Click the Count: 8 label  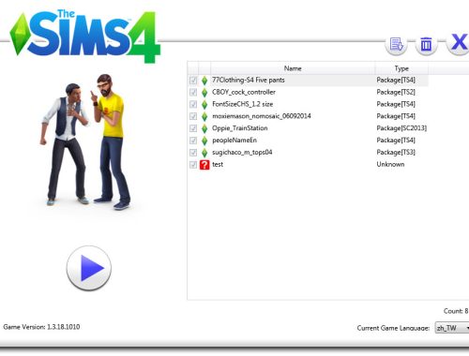[x=456, y=311]
